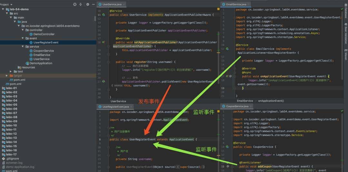Hide the Project panel with minimize icon
Screen dimensions: 348x172
93,5
